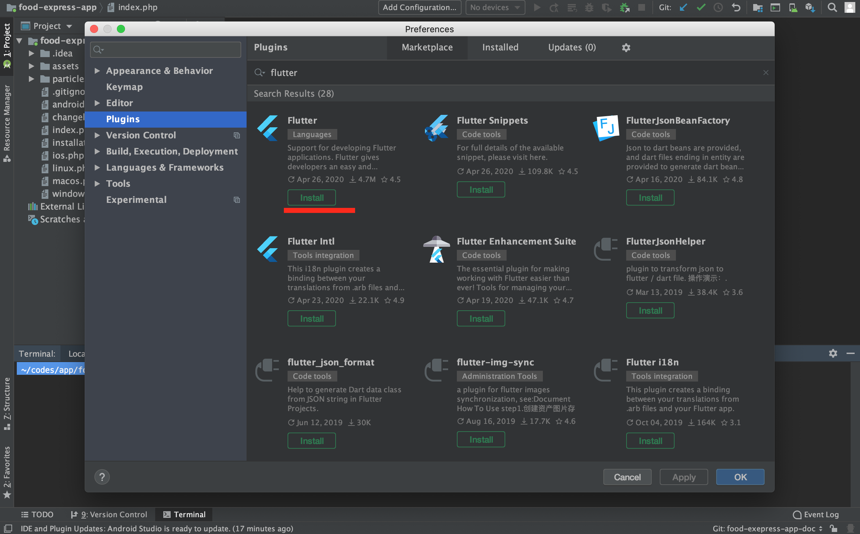The width and height of the screenshot is (860, 534).
Task: Click the Flutter plugin logo icon
Action: pos(267,128)
